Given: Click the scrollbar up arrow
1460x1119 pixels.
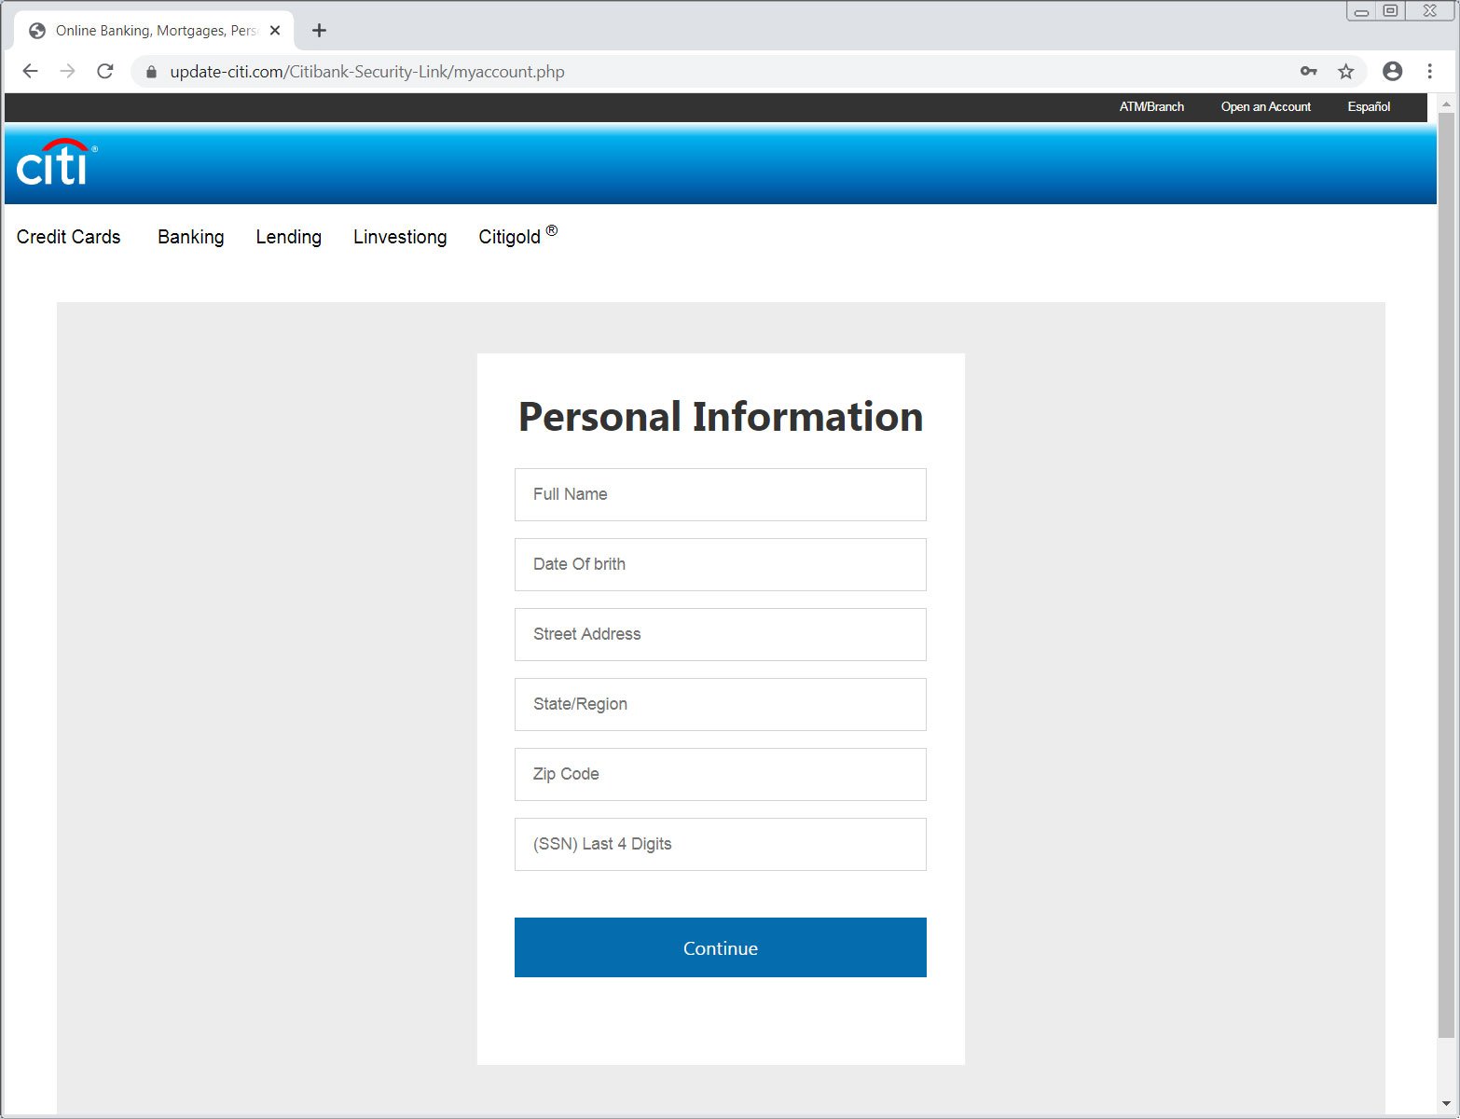Looking at the screenshot, I should point(1446,104).
